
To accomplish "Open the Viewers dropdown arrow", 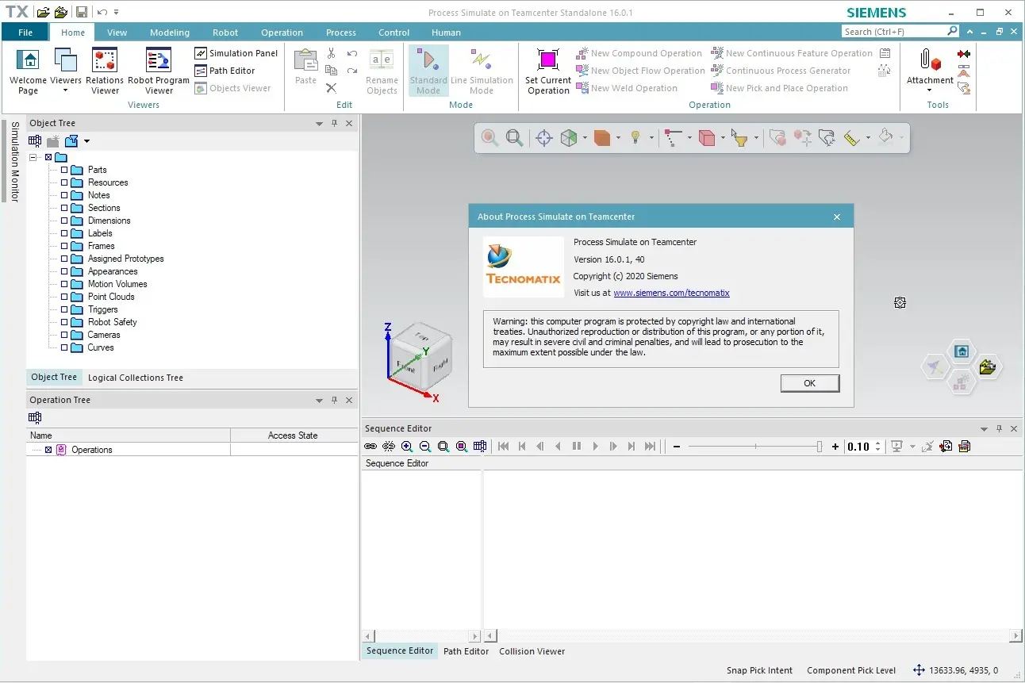I will click(66, 90).
